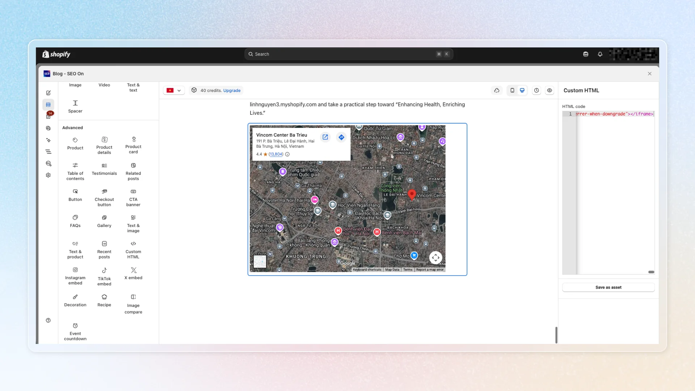Click the HTML code horizontal scrollbar
695x391 pixels.
point(651,272)
